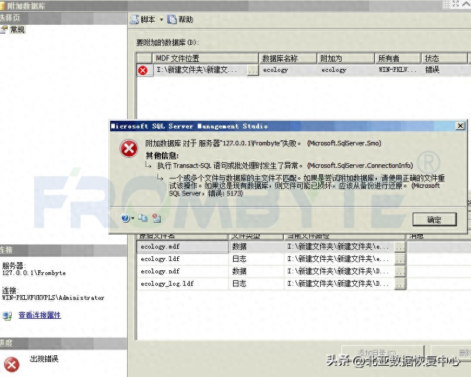Open the 脚本 dropdown arrow
This screenshot has height=377, width=471.
[161, 19]
